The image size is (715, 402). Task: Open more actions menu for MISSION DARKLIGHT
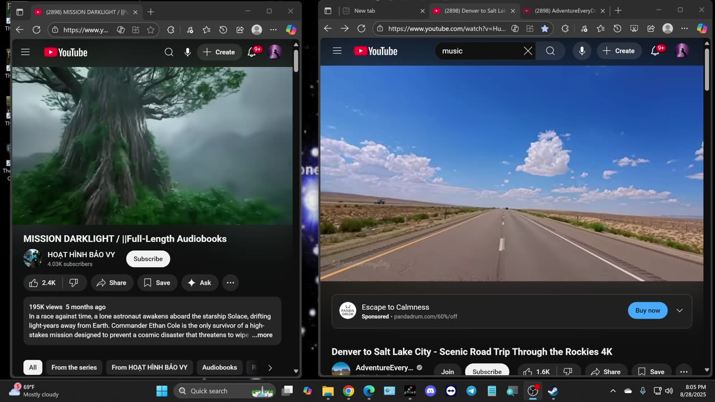230,283
